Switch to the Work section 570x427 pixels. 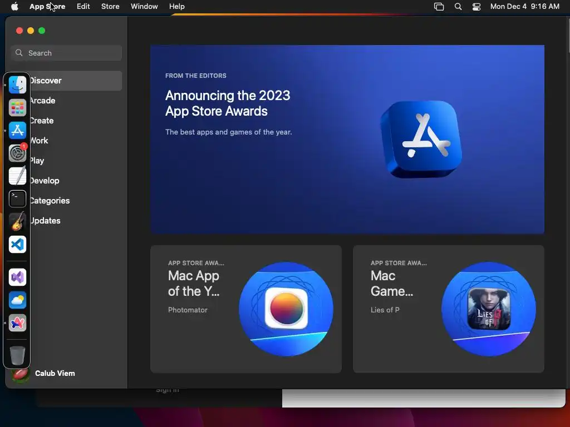tap(67, 141)
